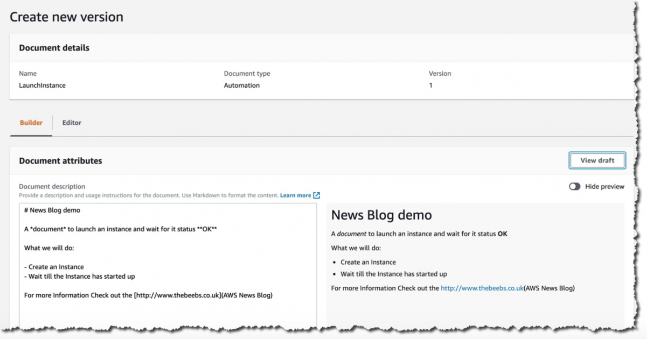Click the News Blog demo preview heading
This screenshot has width=647, height=339.
(381, 215)
